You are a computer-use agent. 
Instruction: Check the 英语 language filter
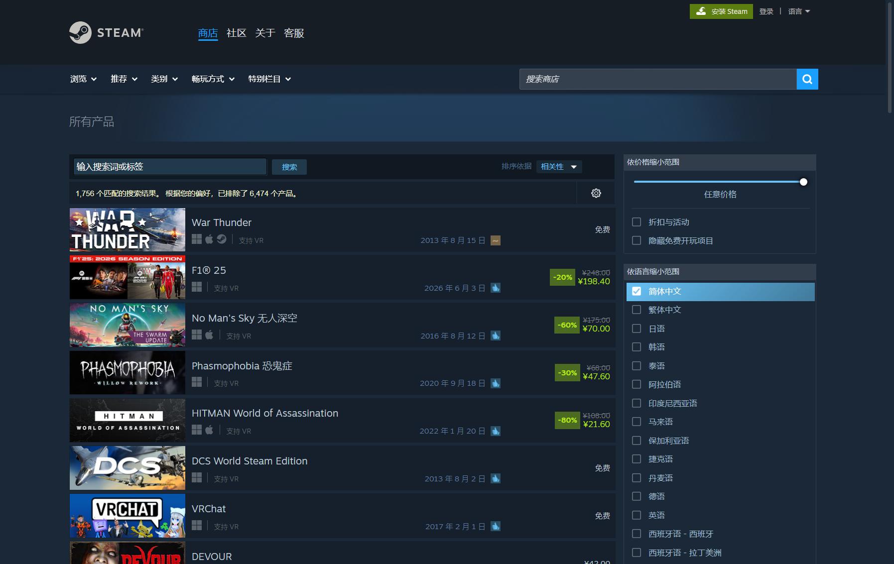click(636, 515)
